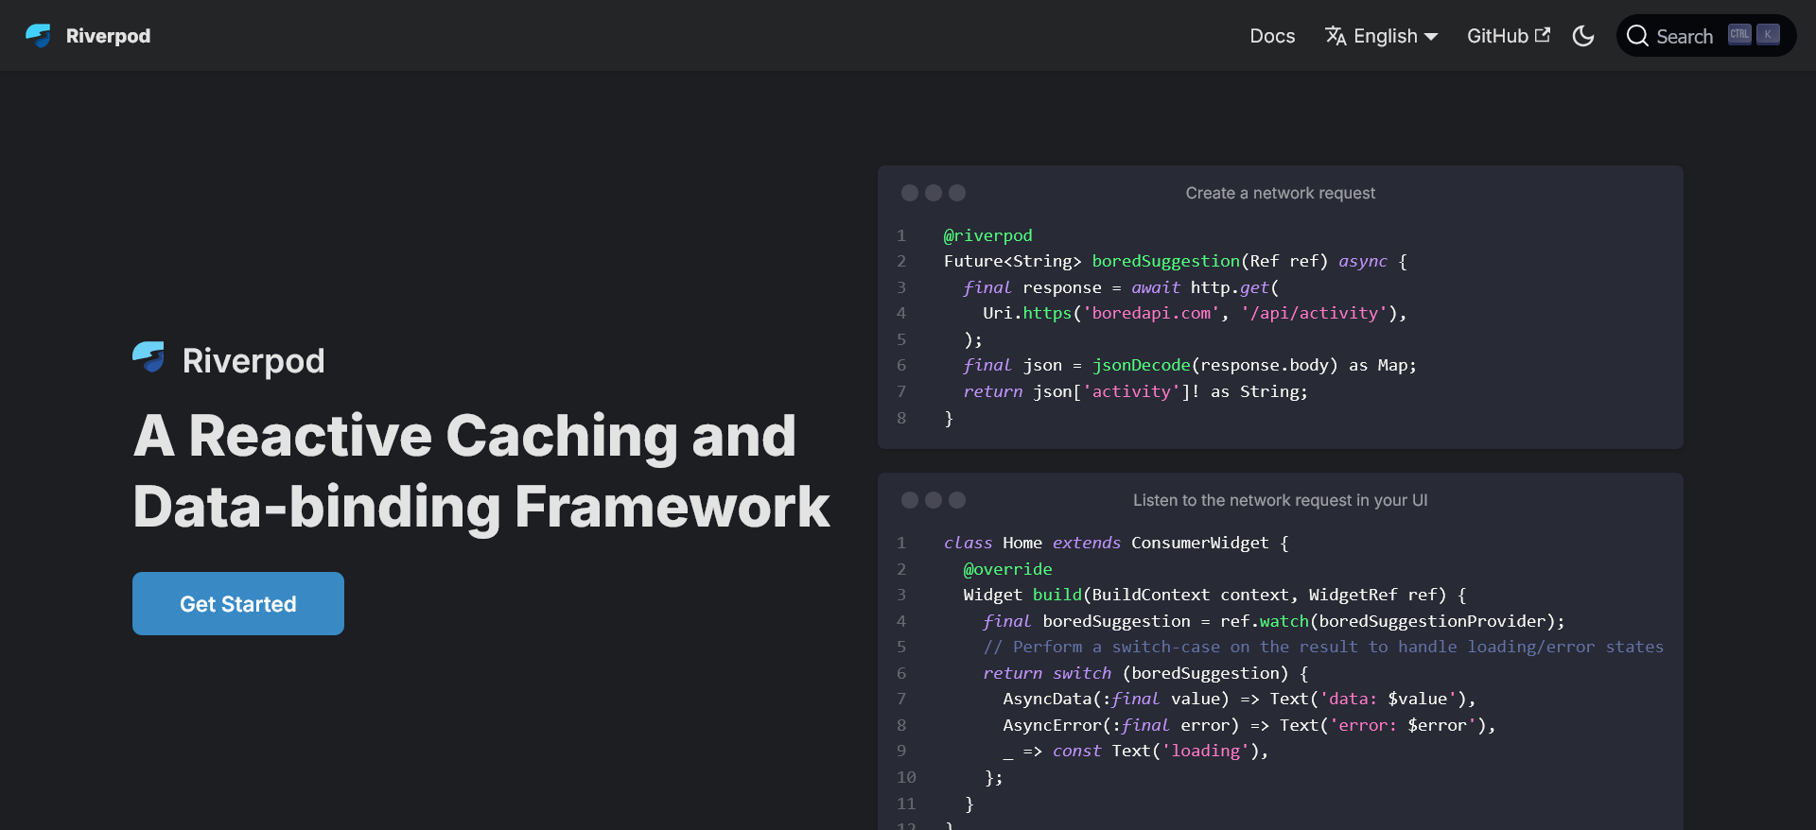Open the English language dropdown
1816x830 pixels.
(1385, 36)
